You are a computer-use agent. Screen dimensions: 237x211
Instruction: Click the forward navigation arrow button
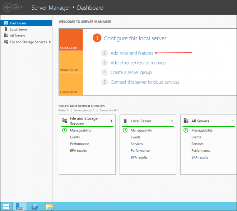[x=15, y=7]
